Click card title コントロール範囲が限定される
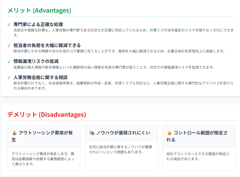The image size is (240, 177). pyautogui.click(x=197, y=136)
